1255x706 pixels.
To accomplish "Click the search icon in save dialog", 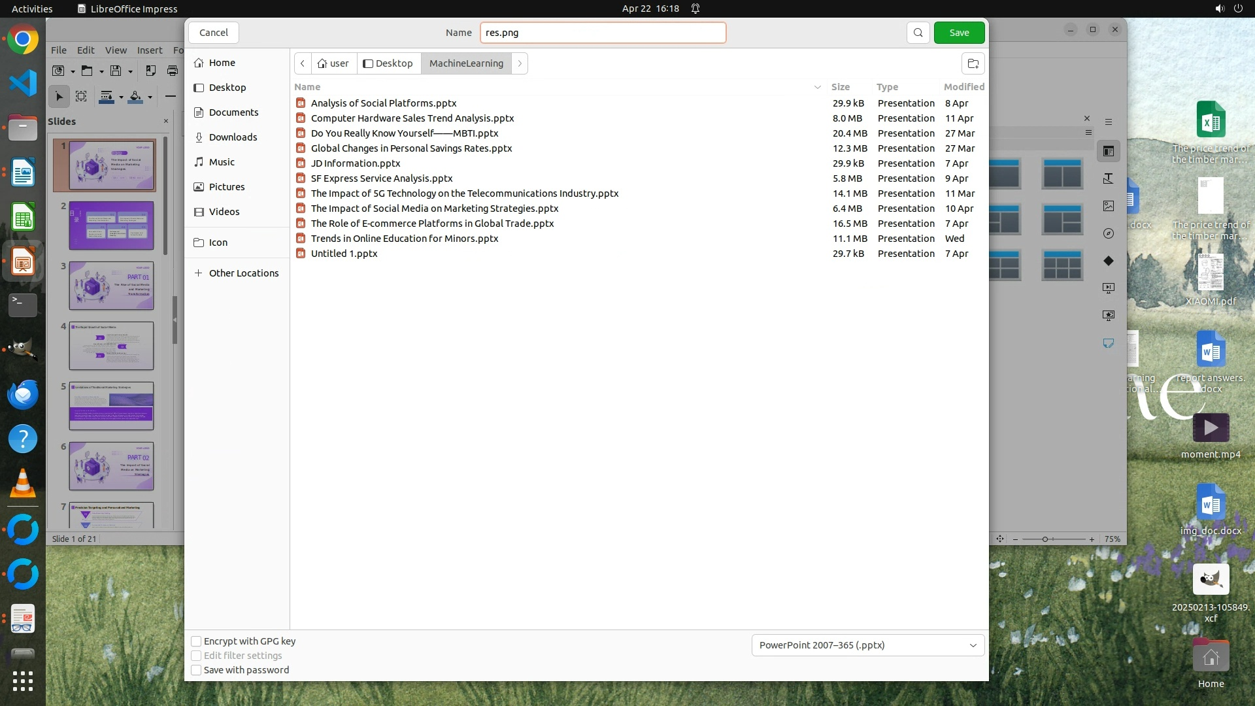I will (918, 33).
